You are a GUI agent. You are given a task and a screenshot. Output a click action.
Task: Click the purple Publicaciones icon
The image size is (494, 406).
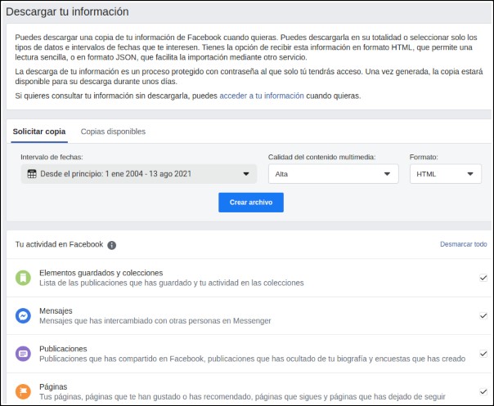click(x=23, y=354)
